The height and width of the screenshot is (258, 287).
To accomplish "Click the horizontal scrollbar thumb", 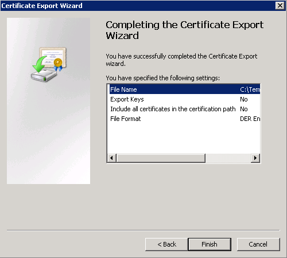I will [161, 158].
